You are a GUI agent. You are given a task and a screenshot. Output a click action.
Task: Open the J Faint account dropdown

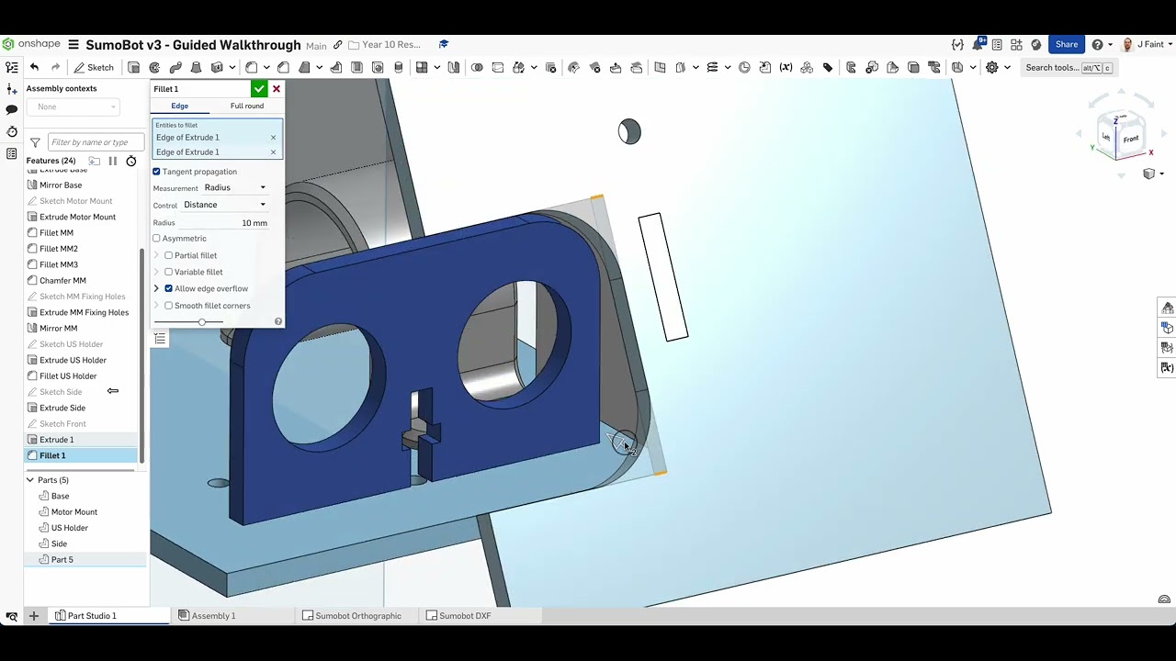click(1146, 44)
